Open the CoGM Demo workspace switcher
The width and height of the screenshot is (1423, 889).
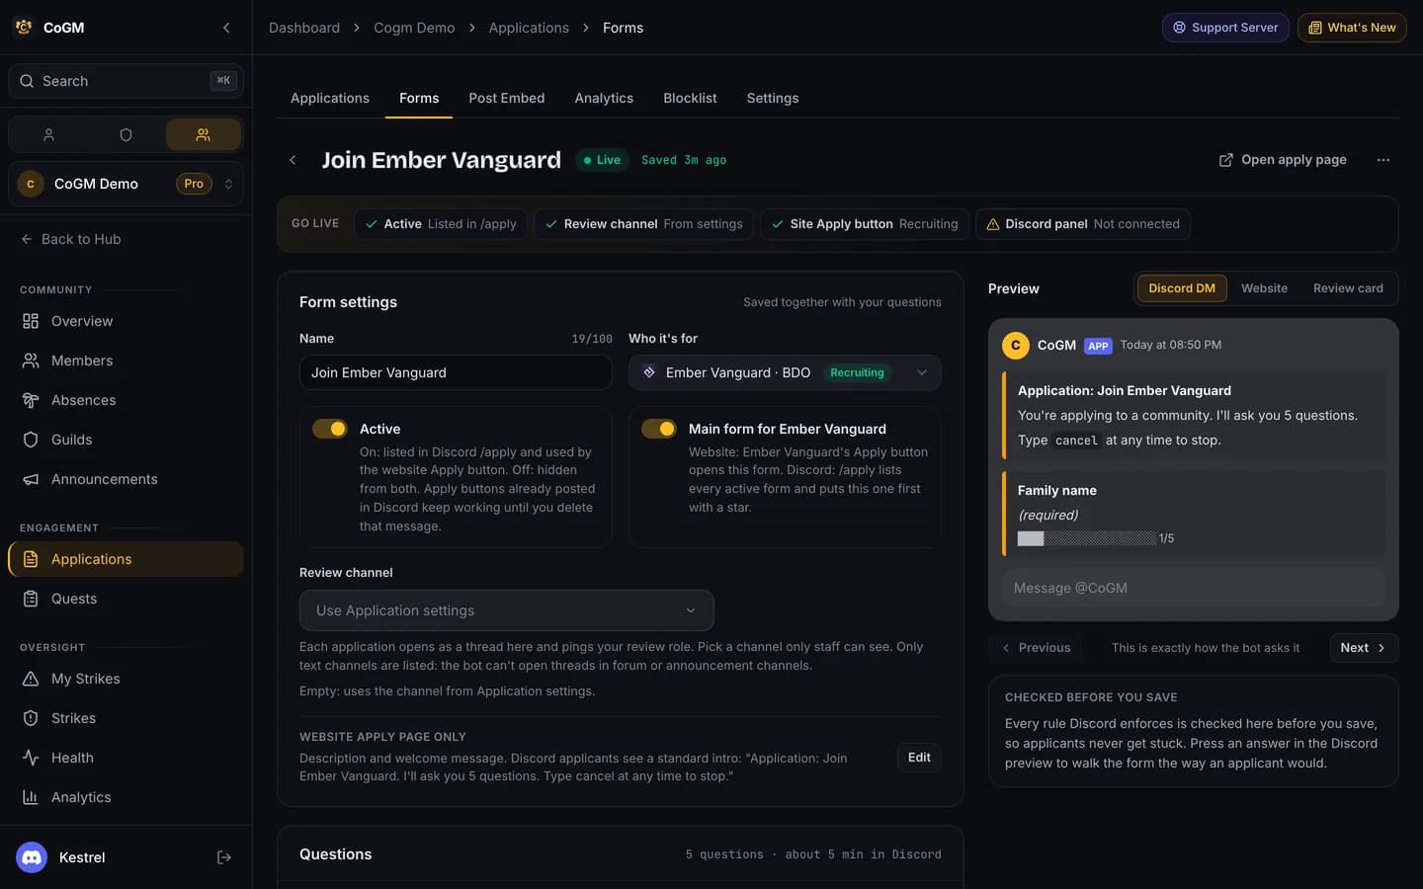point(126,184)
